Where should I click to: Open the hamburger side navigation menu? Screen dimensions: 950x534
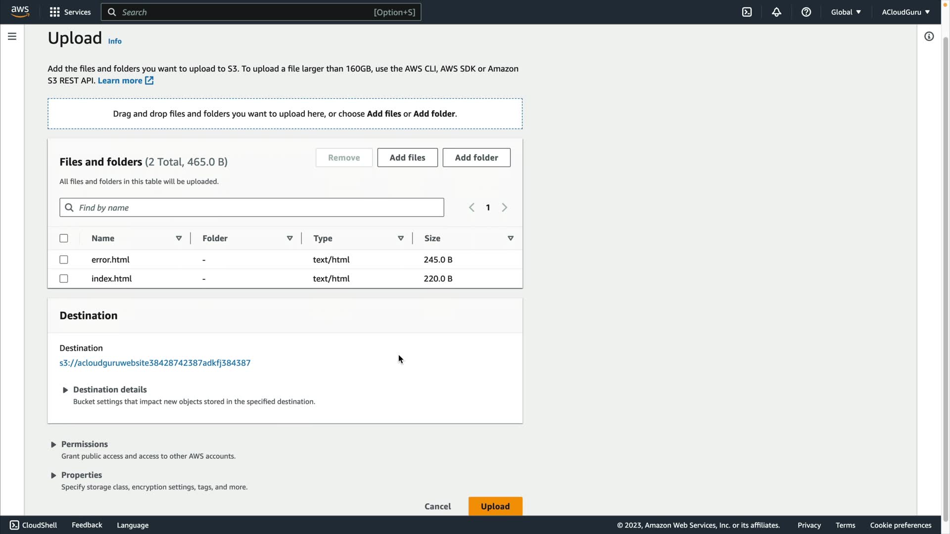[x=12, y=37]
